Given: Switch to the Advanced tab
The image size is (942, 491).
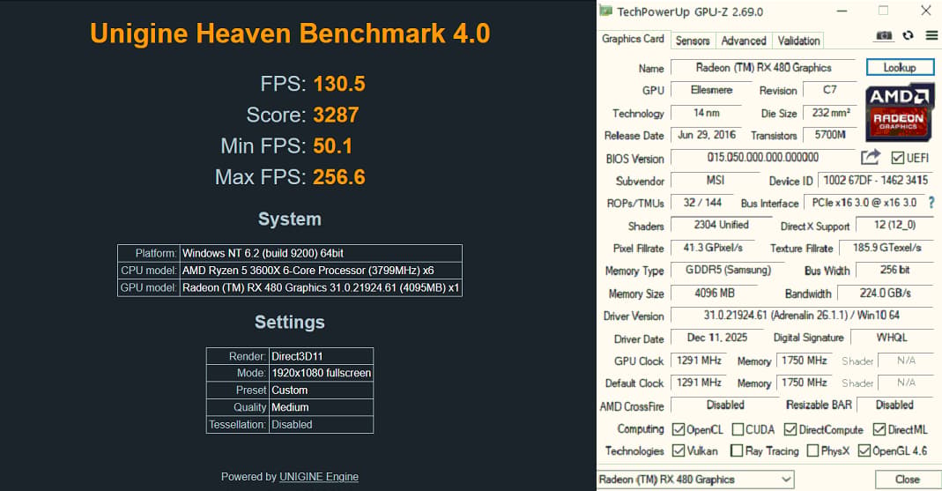Looking at the screenshot, I should [744, 41].
